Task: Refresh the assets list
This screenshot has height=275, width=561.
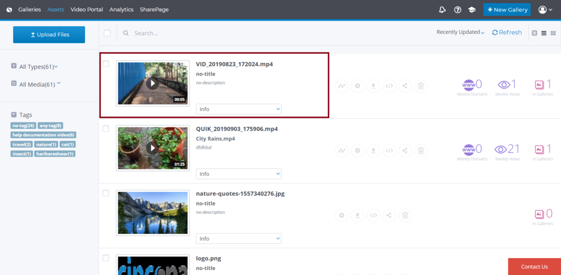Action: pos(507,32)
